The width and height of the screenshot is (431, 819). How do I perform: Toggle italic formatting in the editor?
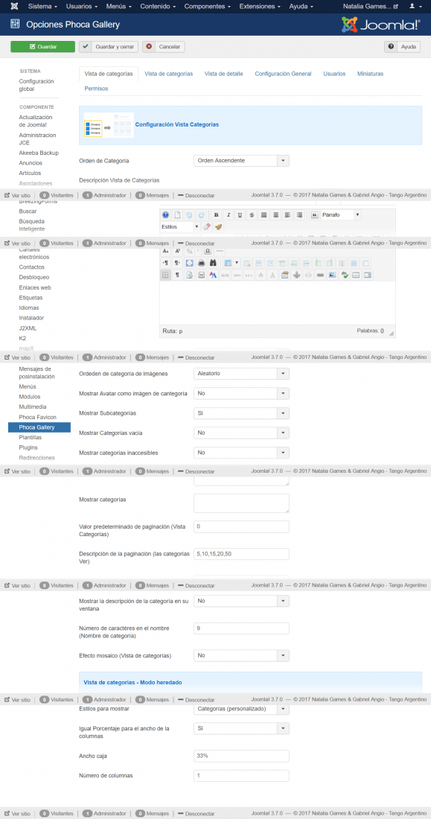(229, 215)
